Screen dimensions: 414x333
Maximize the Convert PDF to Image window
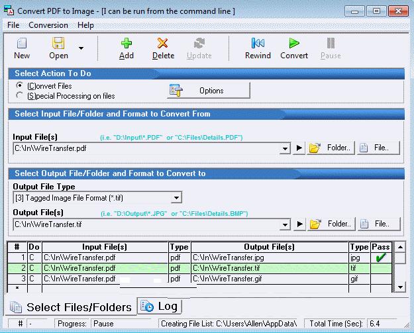[x=376, y=11]
